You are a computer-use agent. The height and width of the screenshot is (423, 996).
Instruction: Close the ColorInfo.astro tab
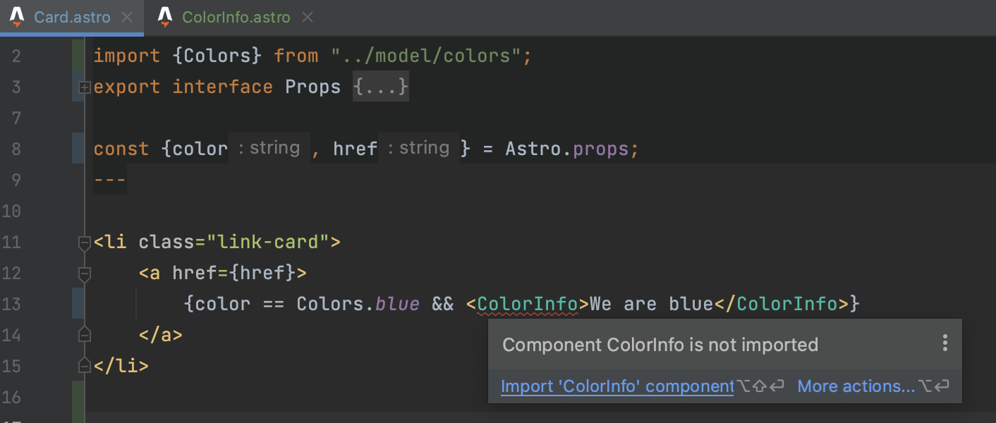(307, 17)
